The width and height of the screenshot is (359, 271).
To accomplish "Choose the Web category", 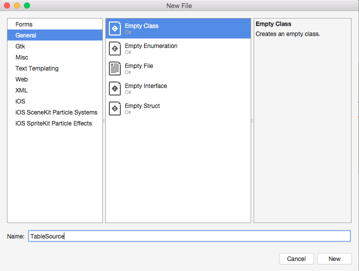I will (x=21, y=79).
